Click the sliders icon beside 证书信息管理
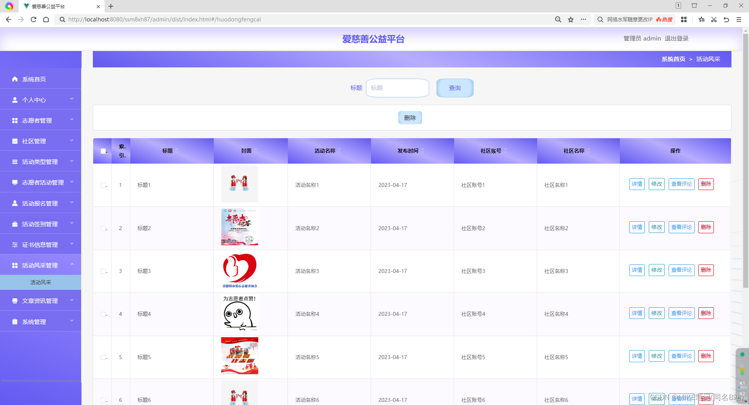The height and width of the screenshot is (405, 749). tap(15, 245)
